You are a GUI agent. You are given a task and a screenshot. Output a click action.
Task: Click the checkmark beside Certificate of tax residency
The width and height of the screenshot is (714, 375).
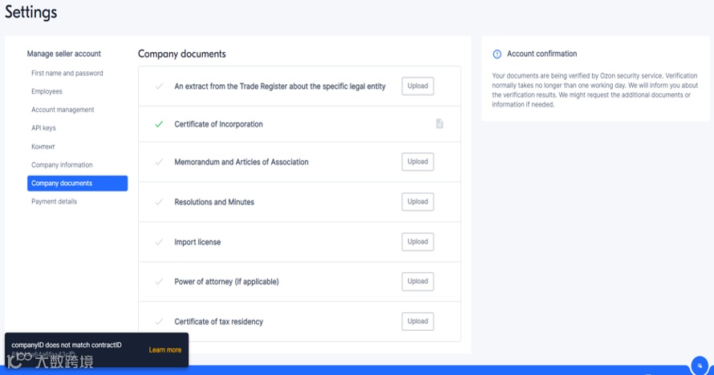159,321
